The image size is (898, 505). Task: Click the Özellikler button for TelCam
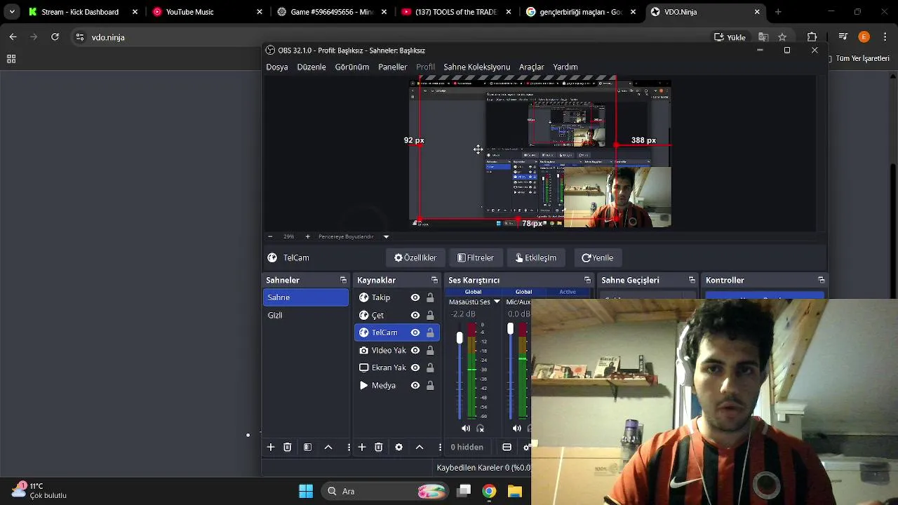tap(415, 257)
